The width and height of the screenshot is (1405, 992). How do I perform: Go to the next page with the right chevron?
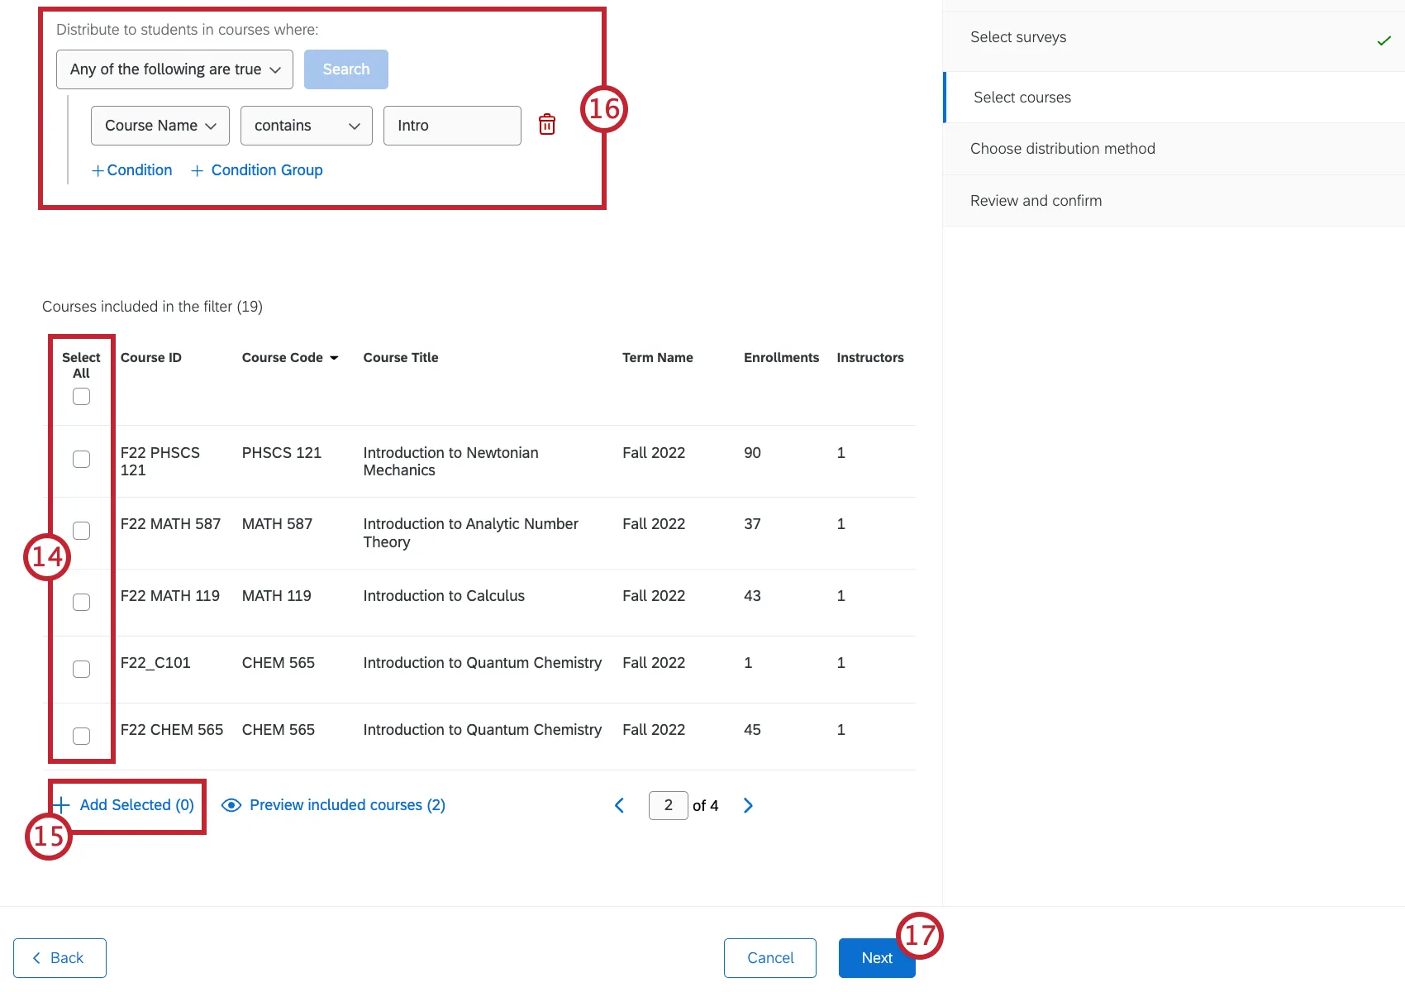click(x=747, y=804)
